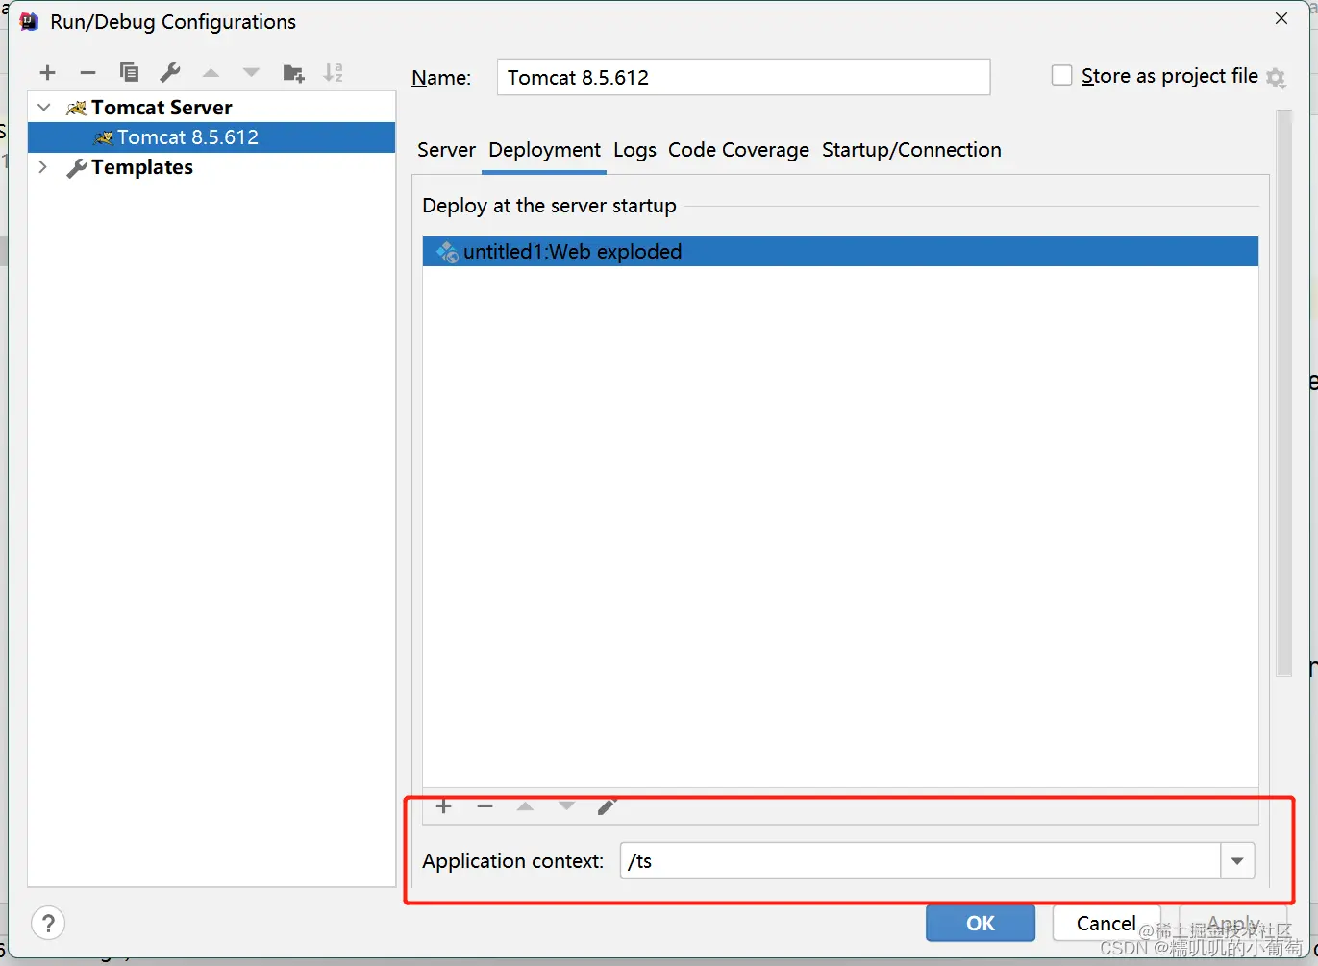This screenshot has width=1318, height=966.
Task: Edit artifact with pencil icon
Action: tap(607, 806)
